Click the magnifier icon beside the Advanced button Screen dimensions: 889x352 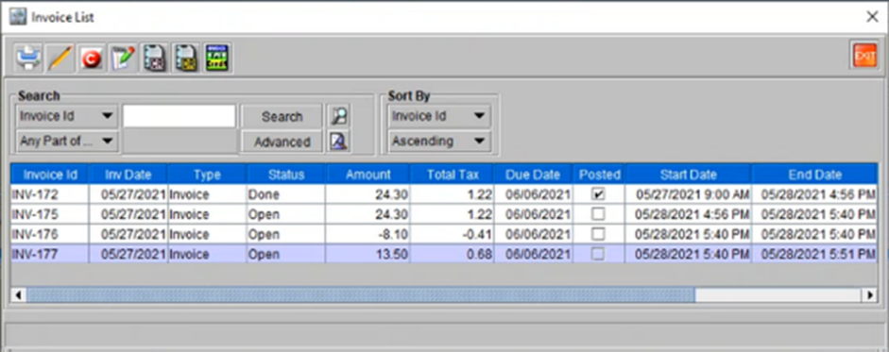[x=339, y=141]
